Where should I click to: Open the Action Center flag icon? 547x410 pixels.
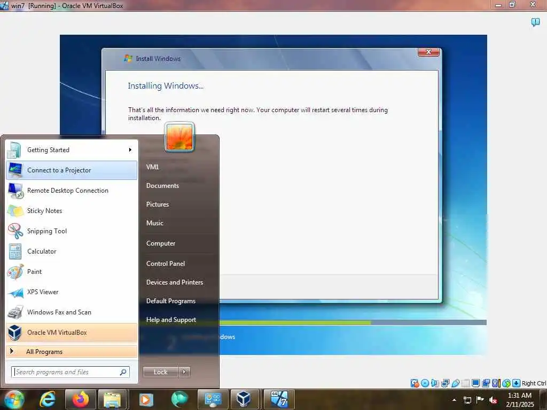(x=480, y=400)
